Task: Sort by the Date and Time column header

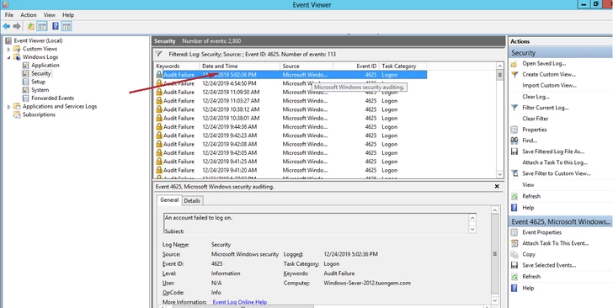Action: tap(240, 66)
